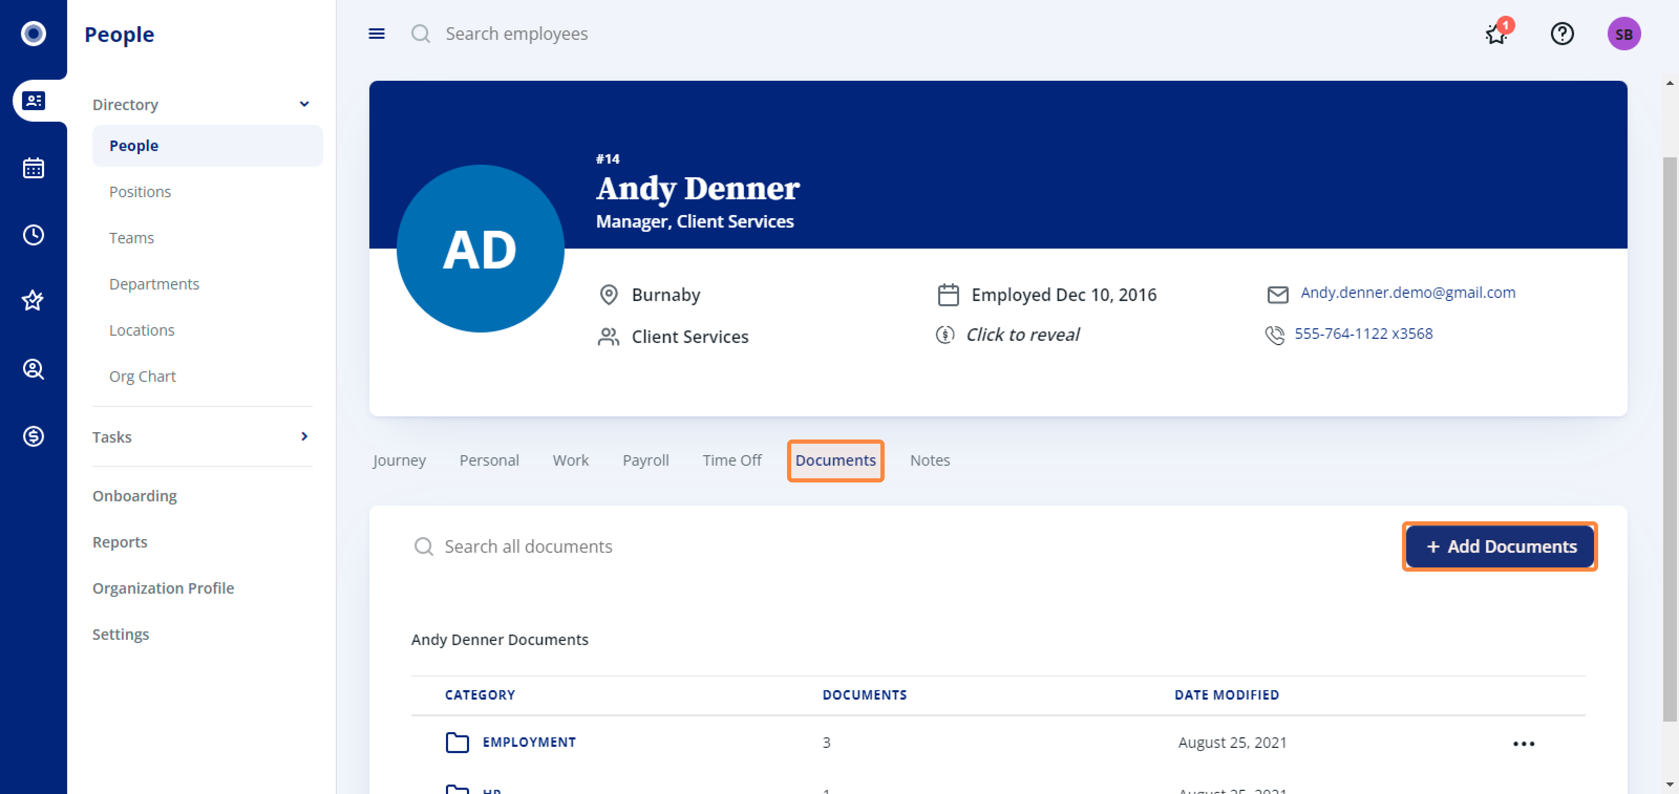The image size is (1679, 794).
Task: Open the Employment category actions ellipsis menu
Action: pyautogui.click(x=1523, y=743)
